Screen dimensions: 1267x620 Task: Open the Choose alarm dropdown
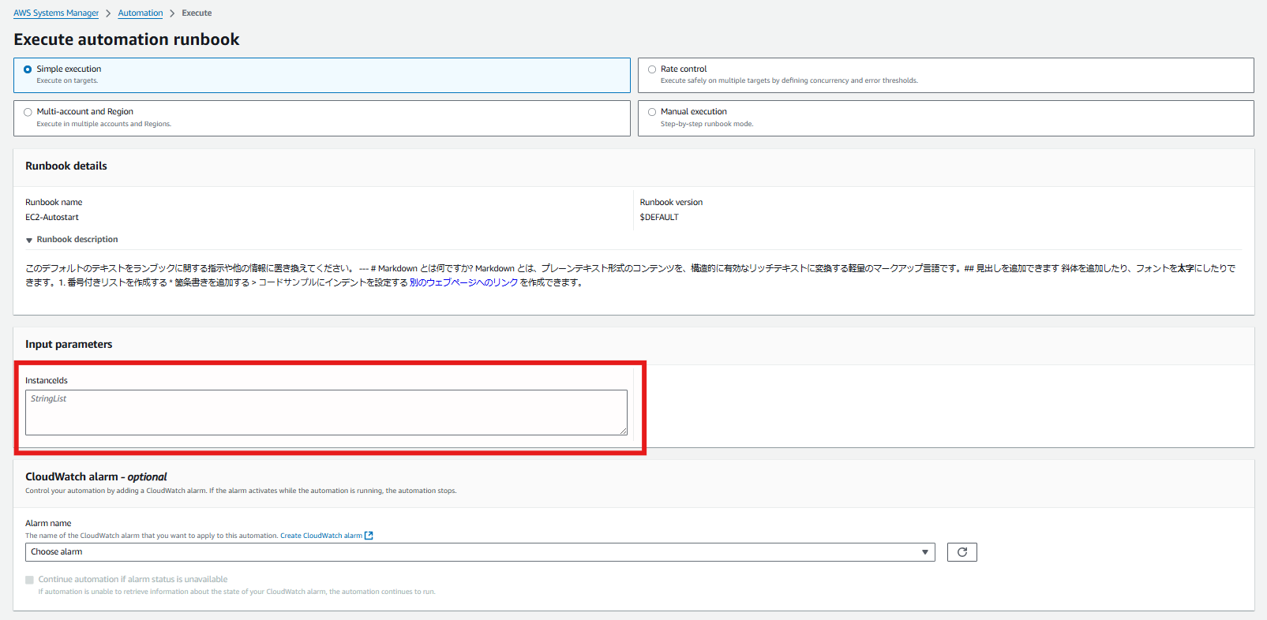pyautogui.click(x=474, y=552)
